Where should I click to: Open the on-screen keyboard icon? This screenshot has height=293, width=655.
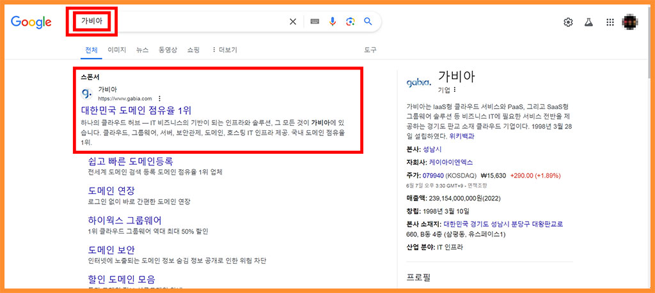tap(315, 22)
